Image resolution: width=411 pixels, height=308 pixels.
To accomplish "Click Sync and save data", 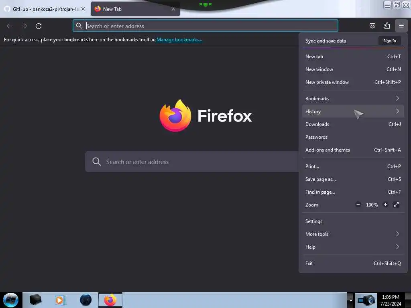I will [326, 41].
